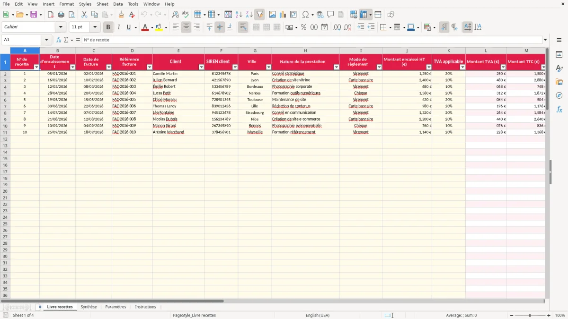Toggle Bold formatting
This screenshot has width=568, height=319.
pos(108,27)
